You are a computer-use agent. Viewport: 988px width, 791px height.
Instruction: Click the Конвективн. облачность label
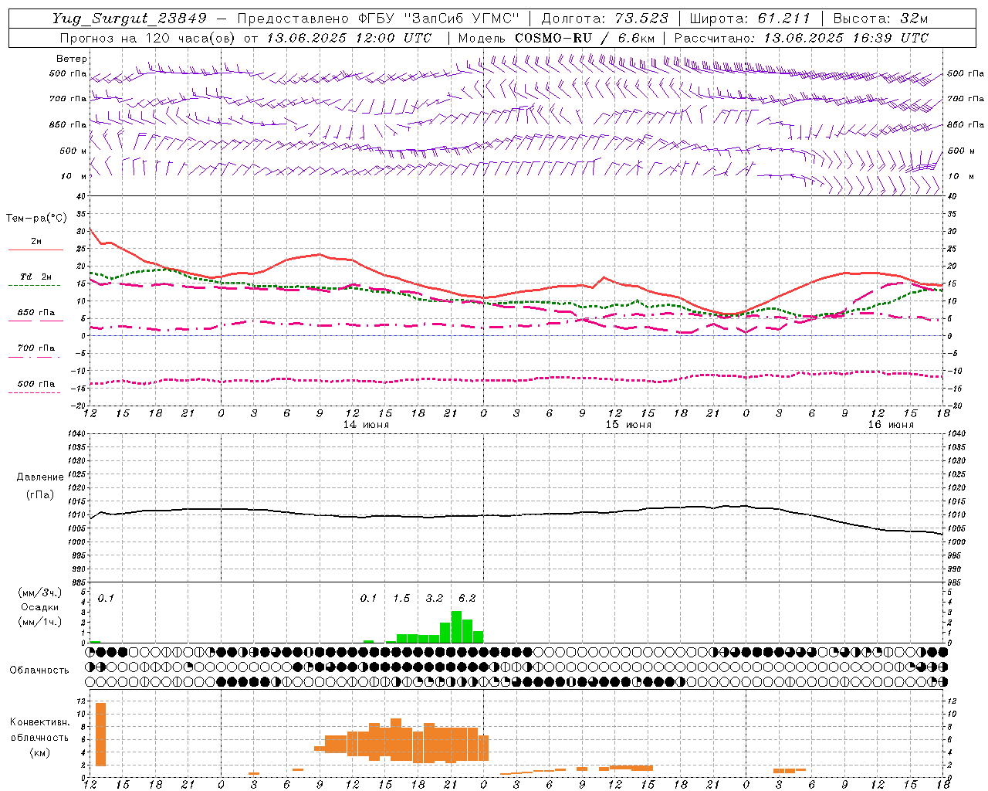click(40, 729)
